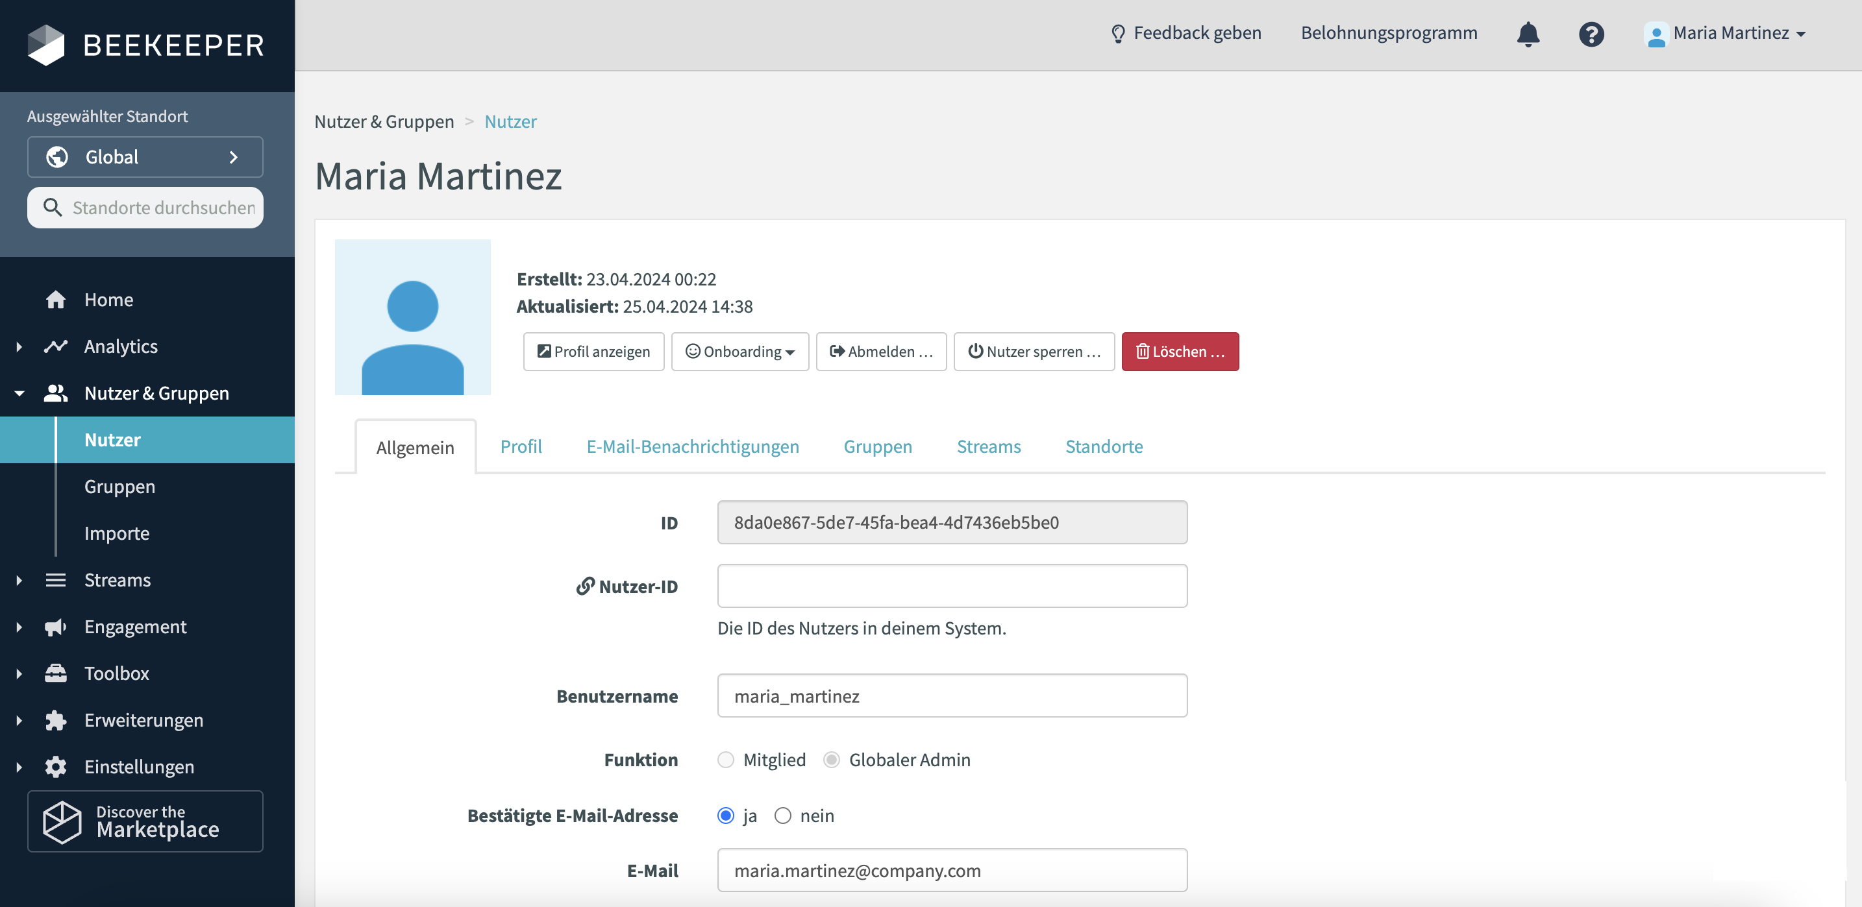Open help via the question mark icon

tap(1591, 34)
